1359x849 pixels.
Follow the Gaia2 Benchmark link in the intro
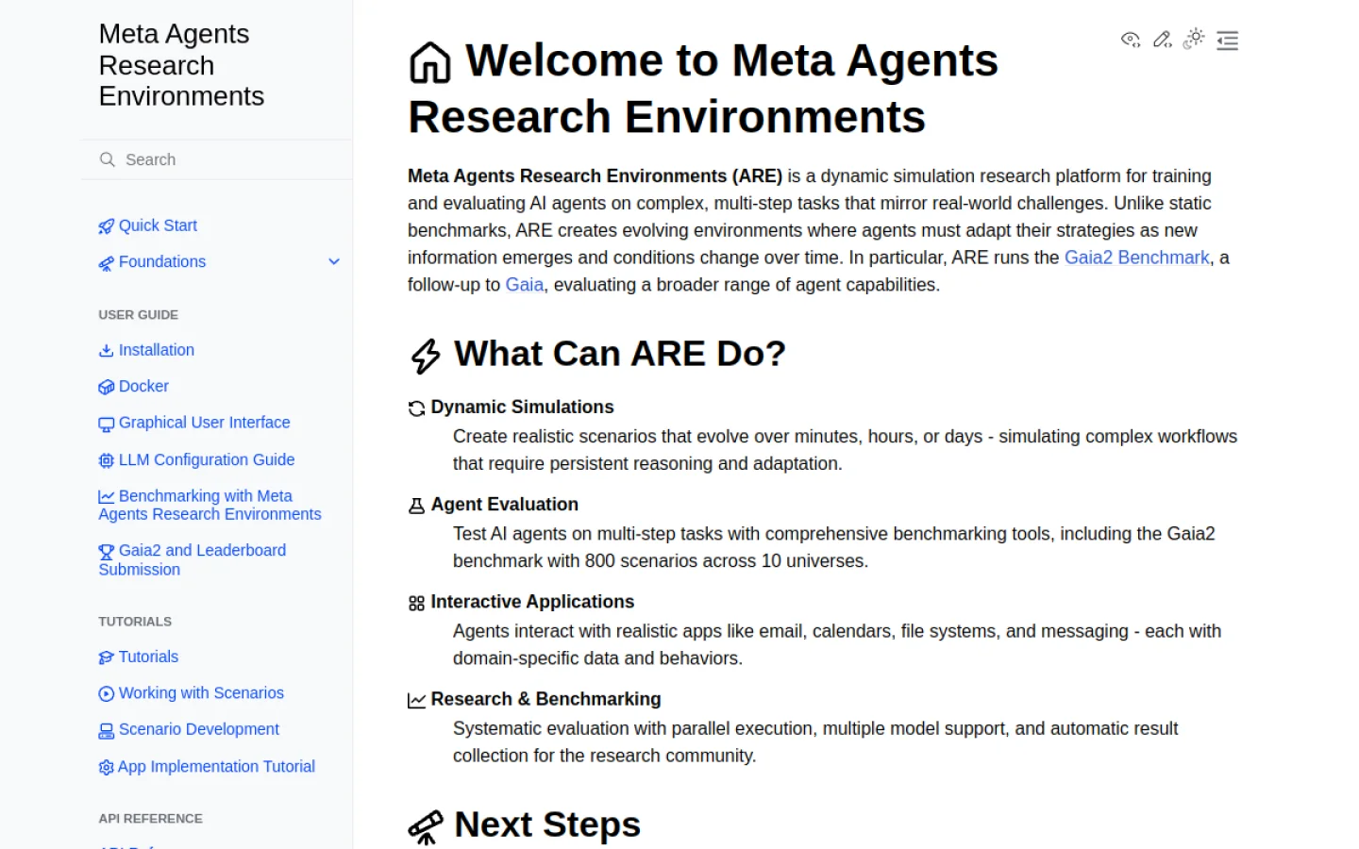[1136, 258]
